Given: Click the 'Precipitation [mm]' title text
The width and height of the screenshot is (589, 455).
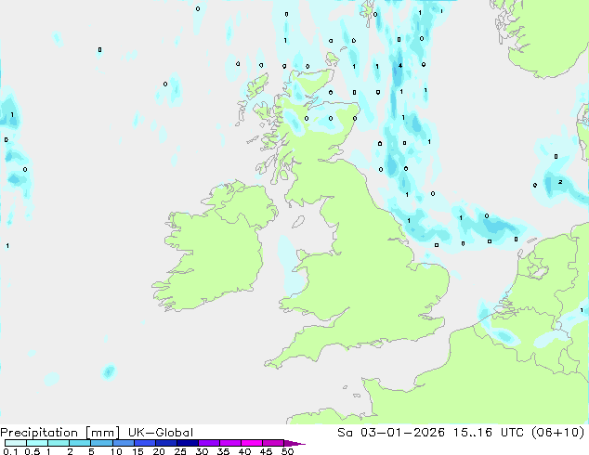Looking at the screenshot, I should tap(60, 433).
